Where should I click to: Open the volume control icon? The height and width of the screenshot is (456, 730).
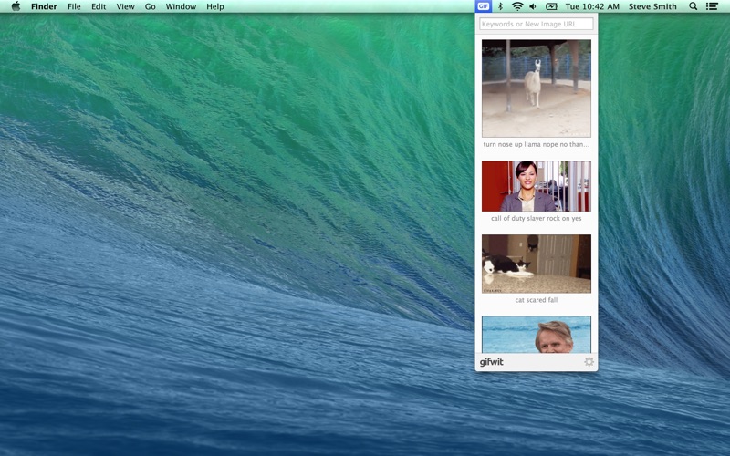coord(533,6)
